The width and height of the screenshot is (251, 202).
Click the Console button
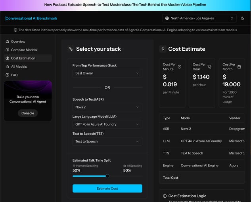[x=28, y=113]
